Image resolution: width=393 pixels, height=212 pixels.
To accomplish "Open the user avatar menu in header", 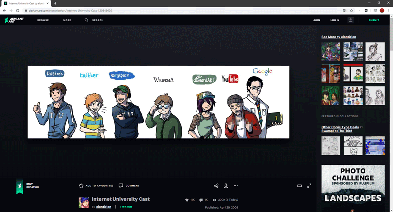I will tap(350, 20).
